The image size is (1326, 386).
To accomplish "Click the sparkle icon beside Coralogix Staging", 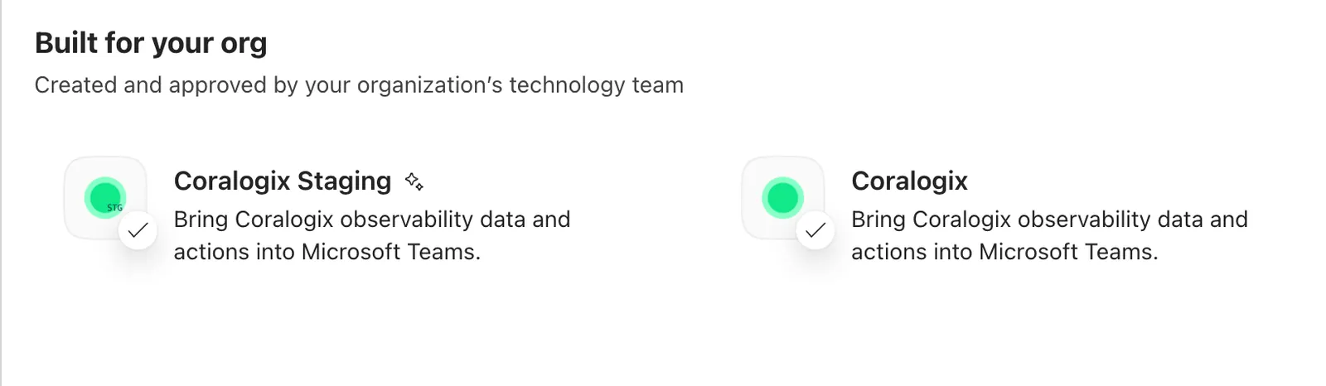I will (x=414, y=181).
